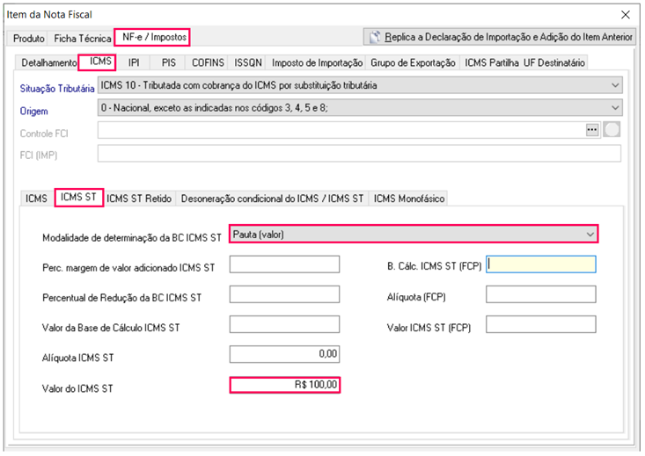Click the Valor ICMS ST (FCP) field
Viewport: 645px width, 456px height.
[540, 324]
